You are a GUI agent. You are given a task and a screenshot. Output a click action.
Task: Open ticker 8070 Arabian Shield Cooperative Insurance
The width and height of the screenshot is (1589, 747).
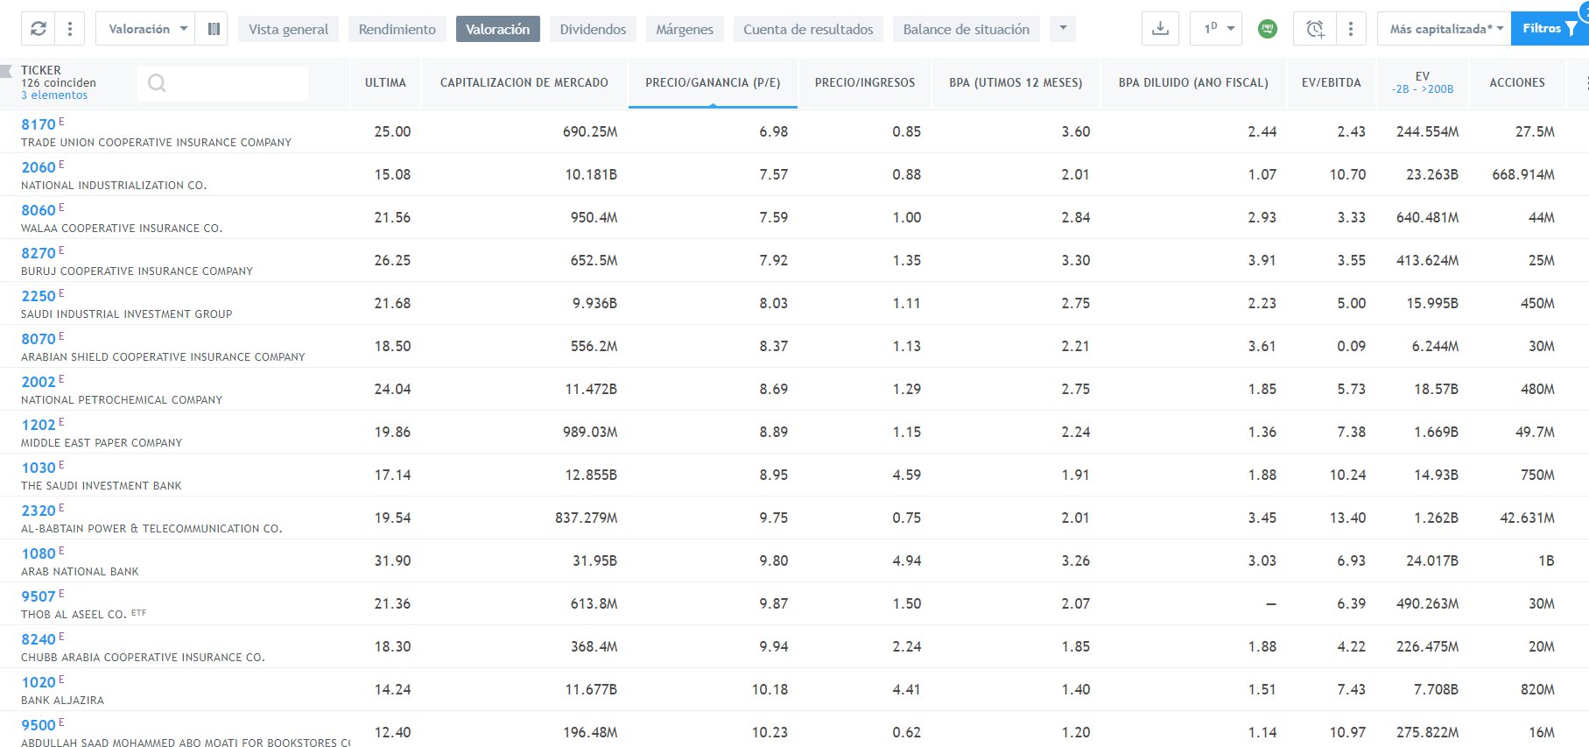tap(39, 339)
